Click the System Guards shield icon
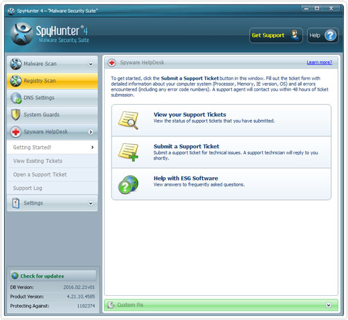 coord(15,115)
